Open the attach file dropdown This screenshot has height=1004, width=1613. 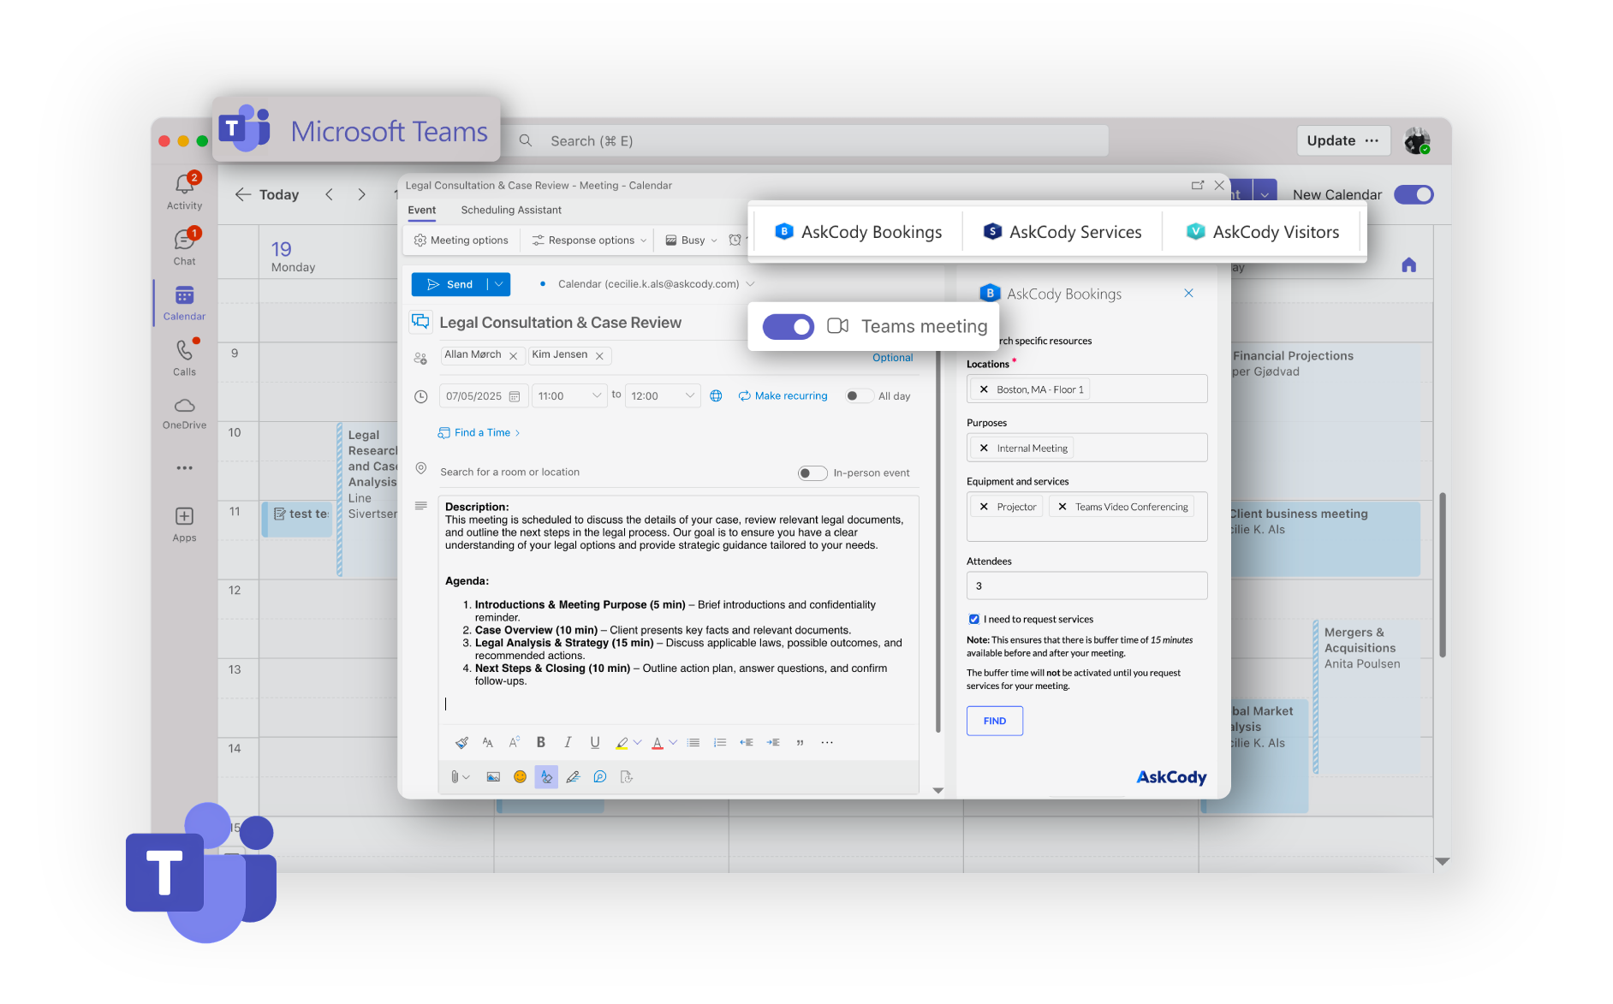[x=461, y=777]
